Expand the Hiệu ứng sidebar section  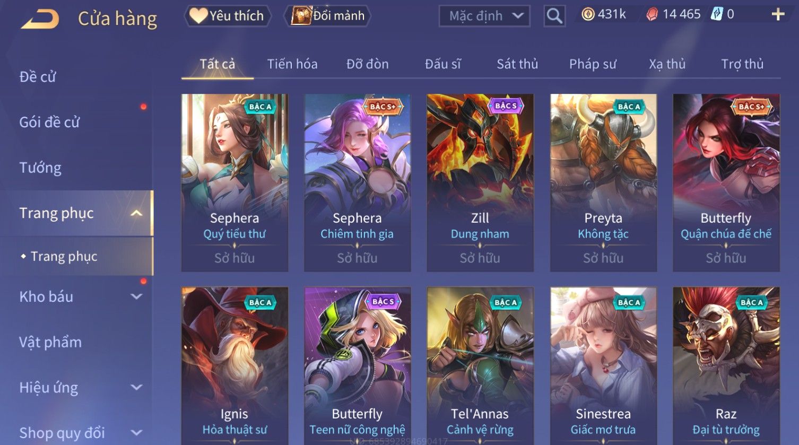pyautogui.click(x=136, y=388)
